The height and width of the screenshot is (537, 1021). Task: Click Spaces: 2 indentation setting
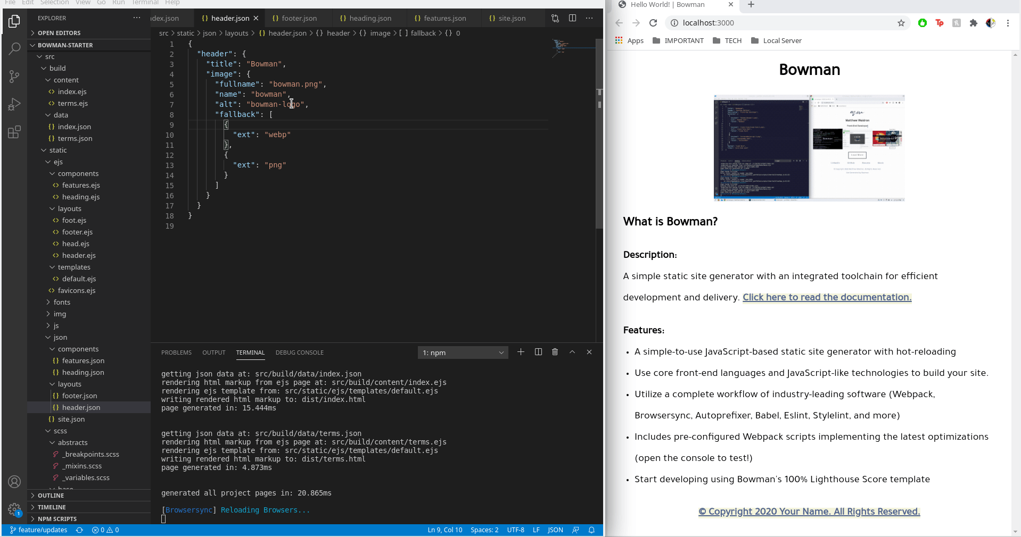coord(484,530)
